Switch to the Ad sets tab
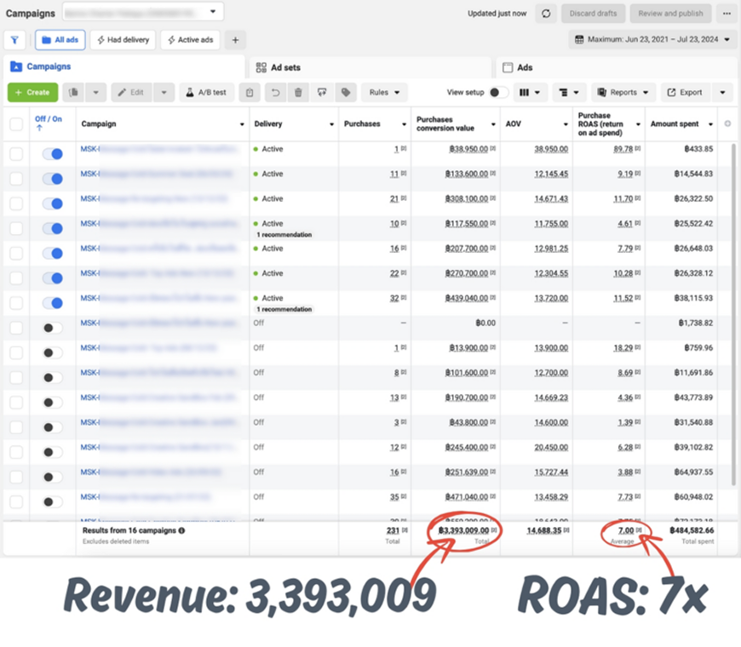 (x=285, y=67)
